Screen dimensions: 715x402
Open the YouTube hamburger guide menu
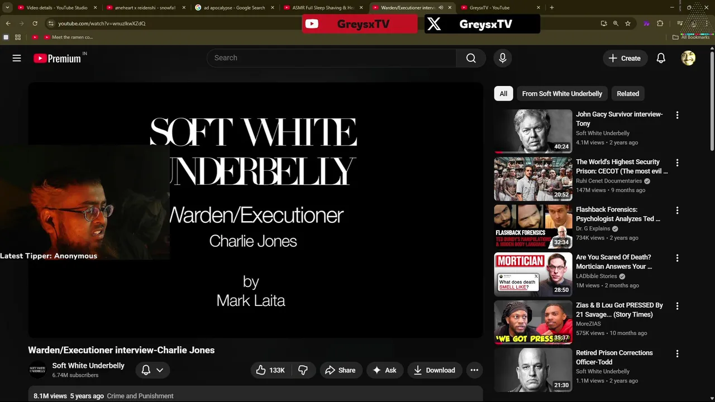click(x=17, y=58)
